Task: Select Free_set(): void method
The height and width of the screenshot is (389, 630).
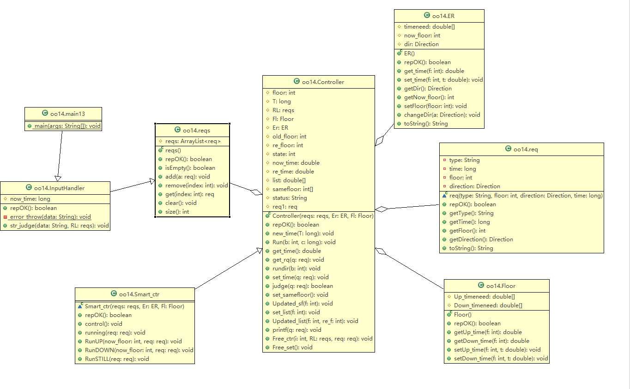Action: 292,347
